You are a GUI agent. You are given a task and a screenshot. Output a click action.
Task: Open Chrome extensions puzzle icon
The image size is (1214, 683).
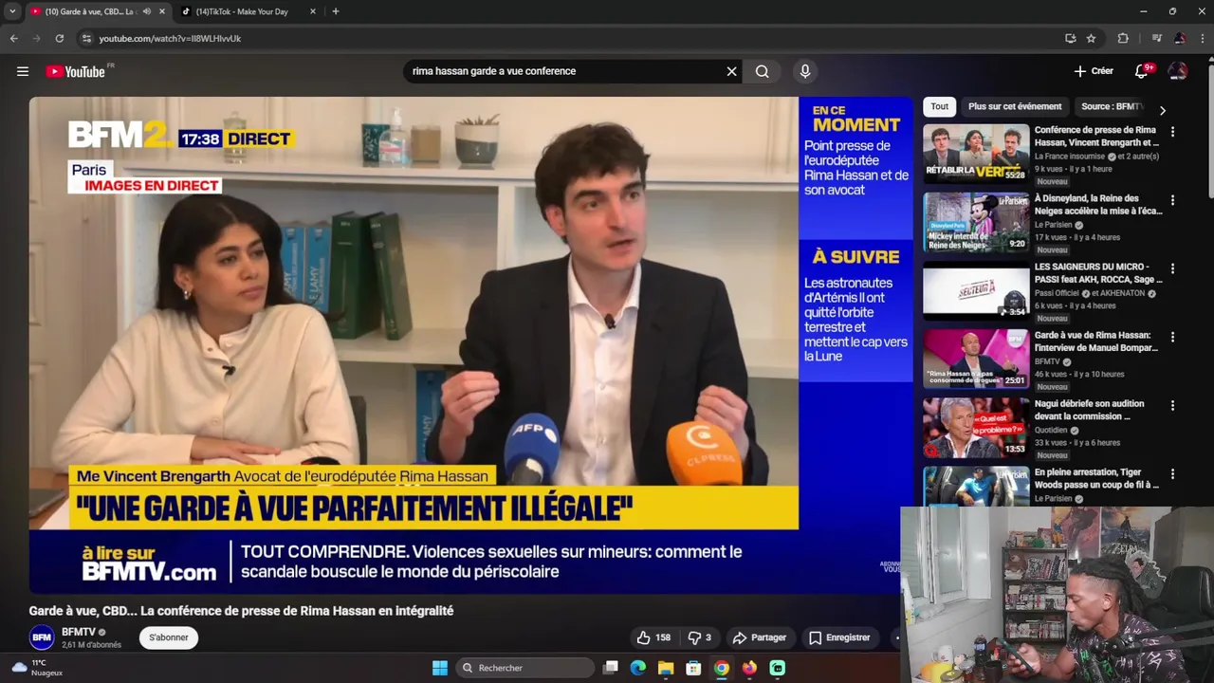pyautogui.click(x=1123, y=39)
